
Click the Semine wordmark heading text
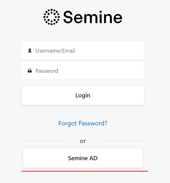click(92, 17)
